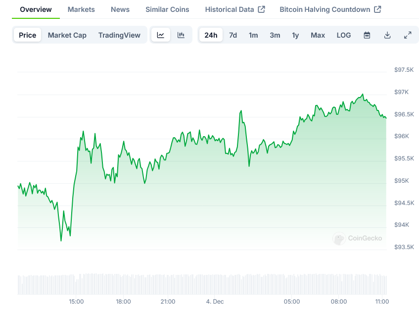Switch chart to TradingView mode

(119, 35)
